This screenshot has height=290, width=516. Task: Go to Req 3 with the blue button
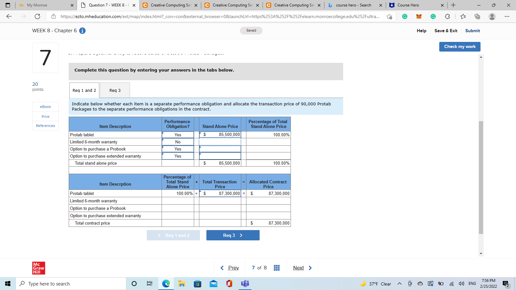tap(233, 235)
